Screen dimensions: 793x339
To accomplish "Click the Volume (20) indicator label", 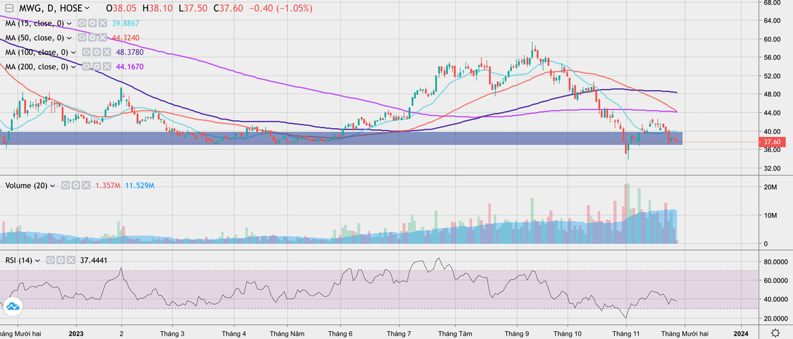I will pyautogui.click(x=25, y=186).
